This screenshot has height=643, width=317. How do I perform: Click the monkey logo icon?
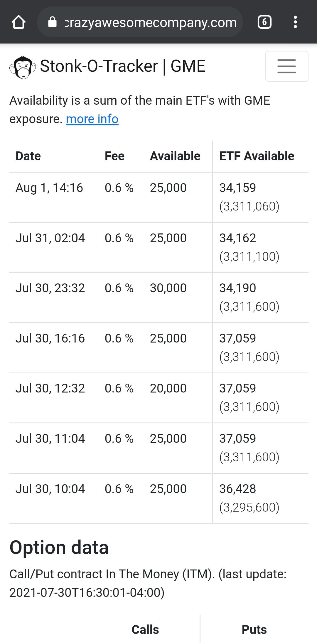[x=22, y=67]
